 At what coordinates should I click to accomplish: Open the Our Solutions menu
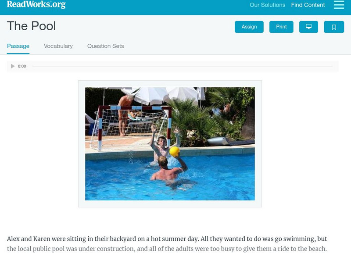pos(267,5)
